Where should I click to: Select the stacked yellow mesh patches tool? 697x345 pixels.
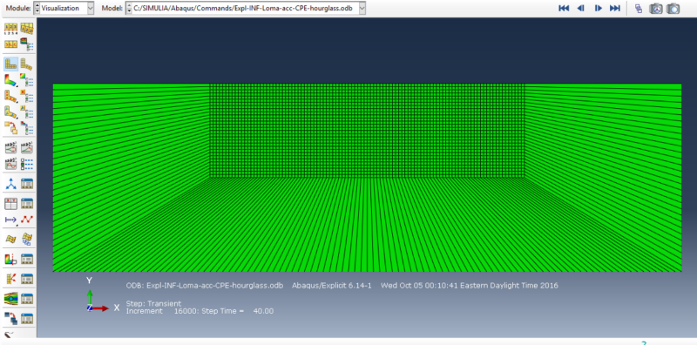point(27,239)
